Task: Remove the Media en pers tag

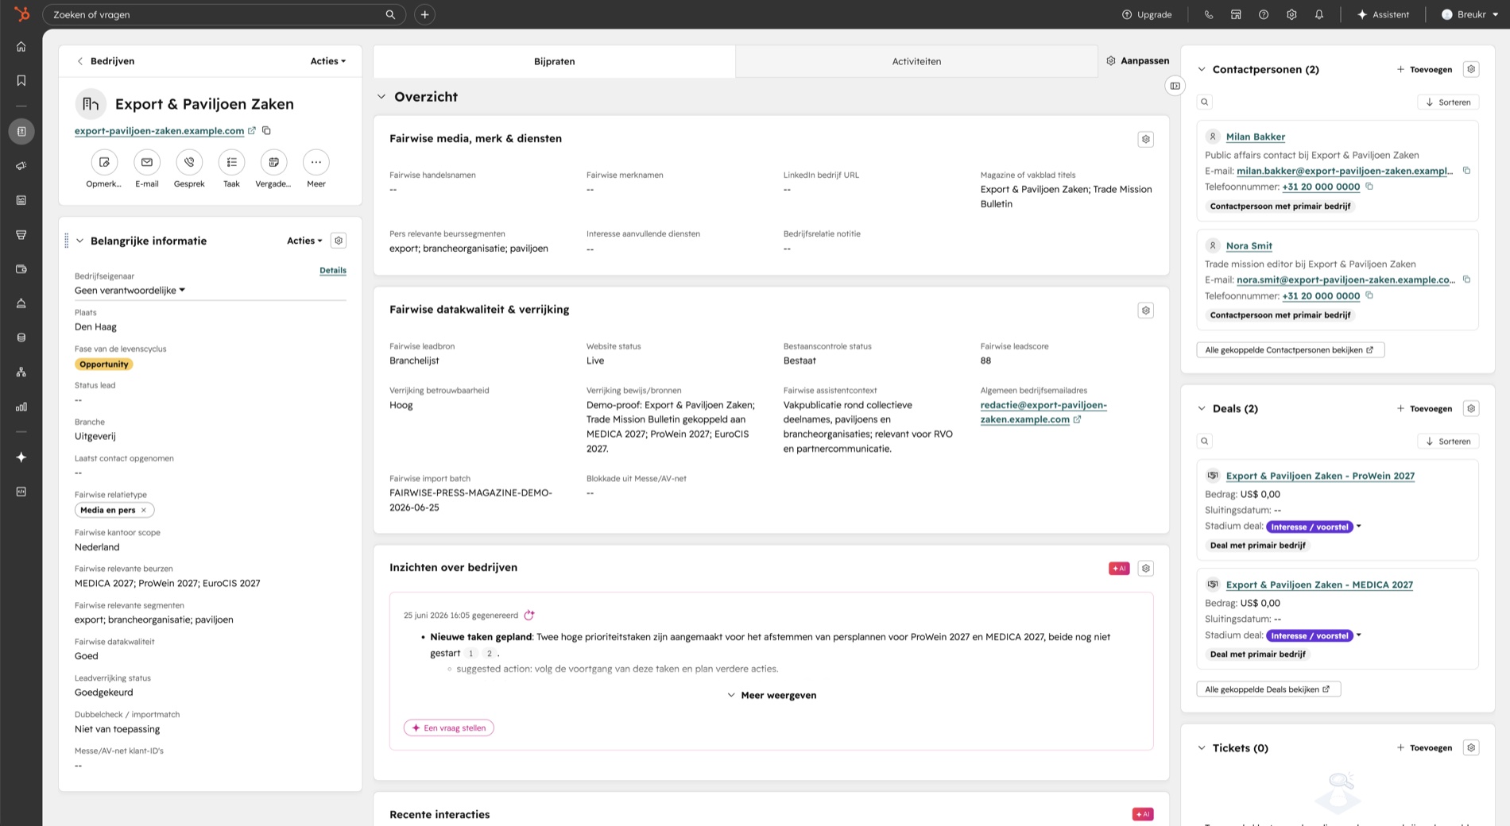Action: (x=144, y=510)
